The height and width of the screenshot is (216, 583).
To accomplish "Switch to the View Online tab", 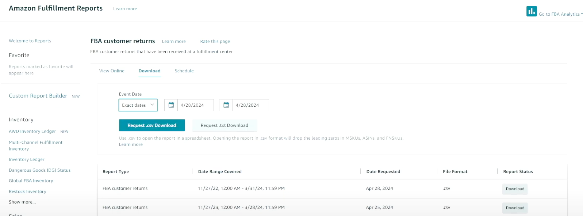I will (x=112, y=71).
